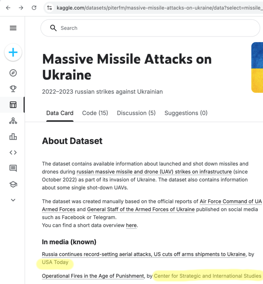Click the browser reload icon
The image size is (263, 284).
click(x=34, y=8)
